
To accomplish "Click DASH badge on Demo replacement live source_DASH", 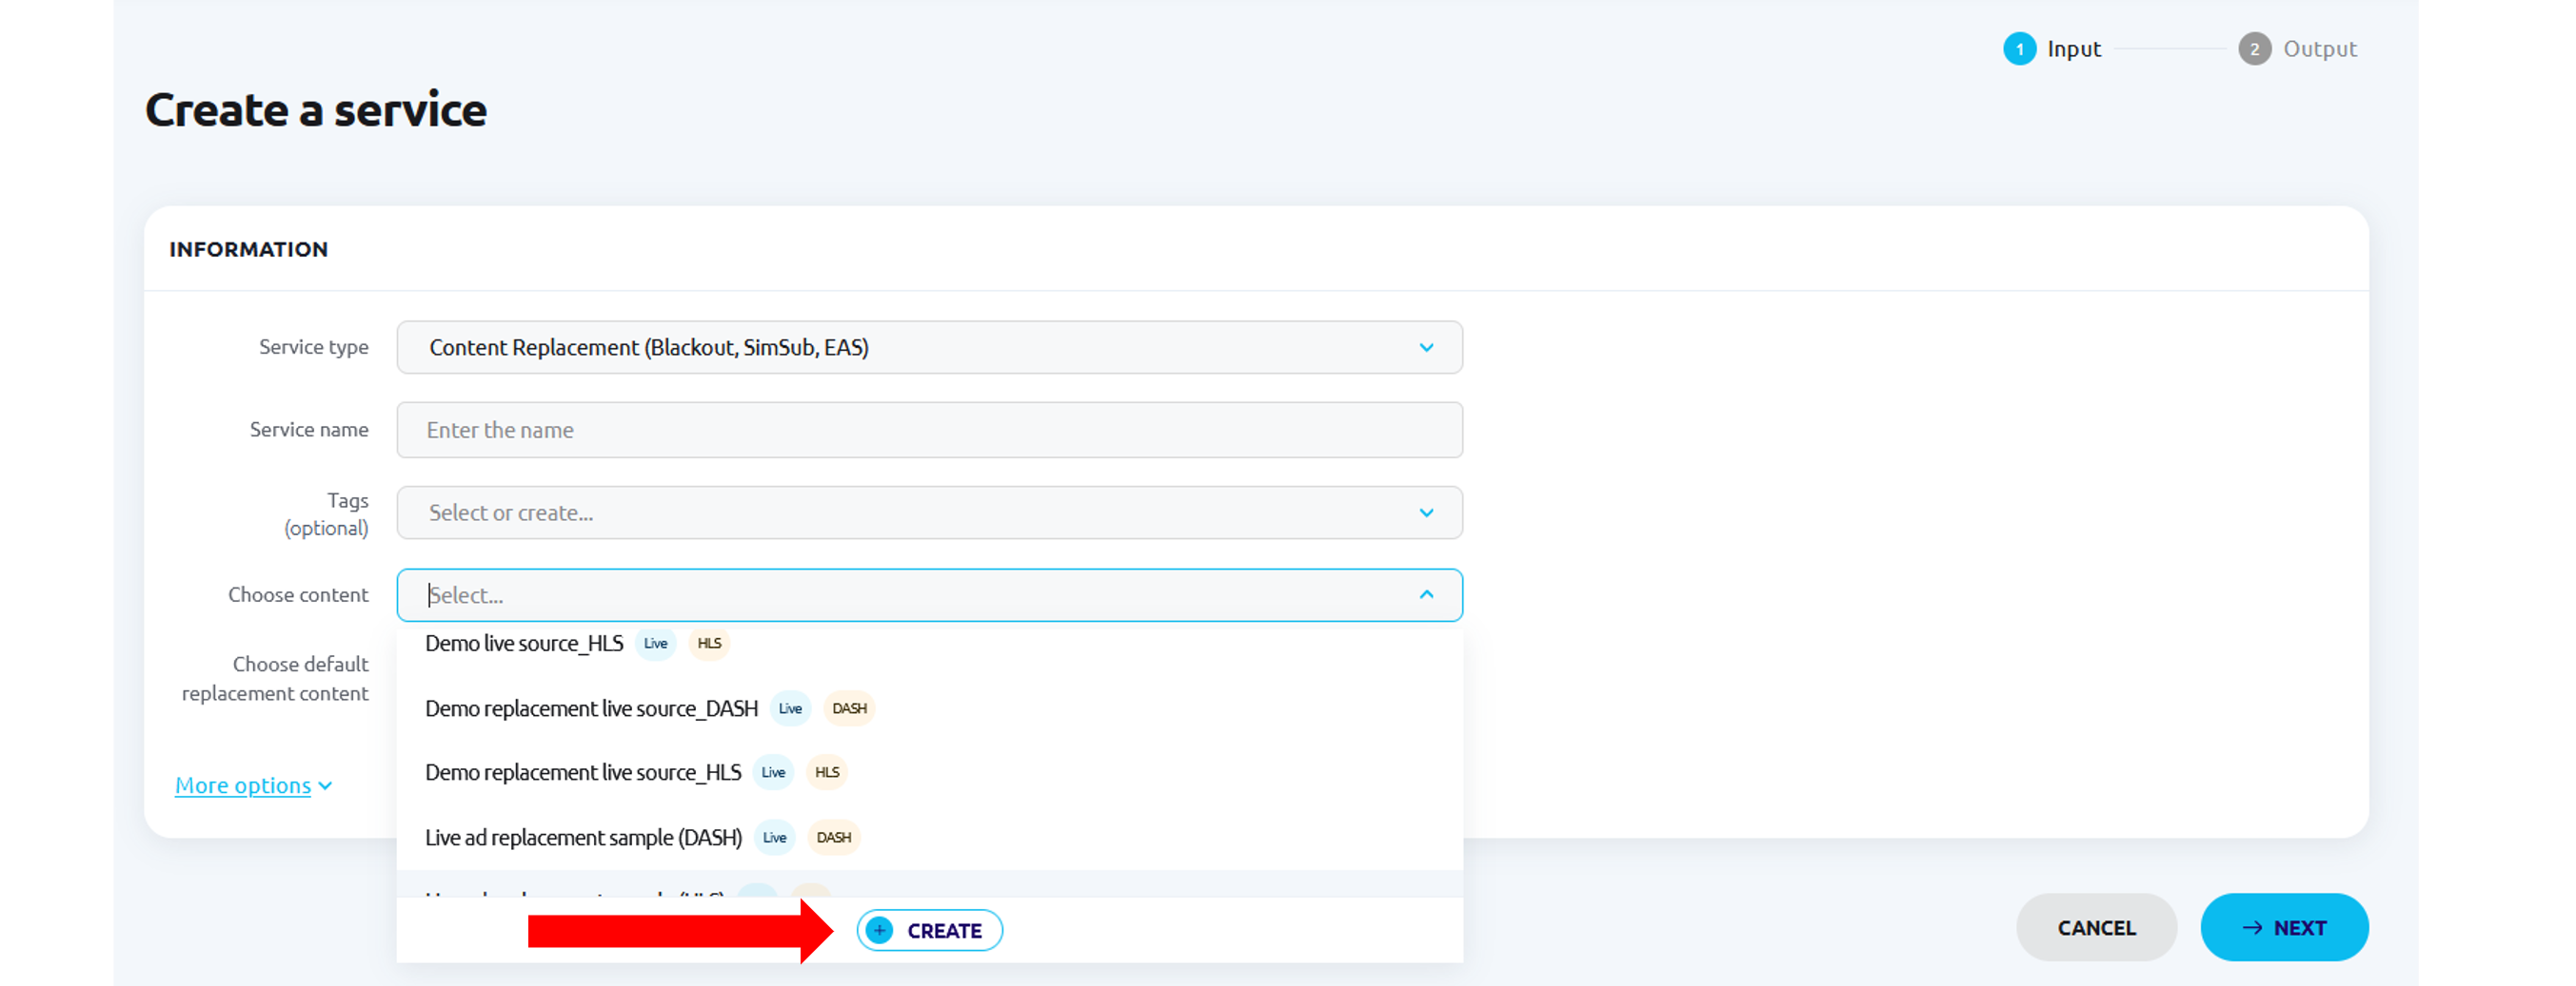I will point(849,708).
